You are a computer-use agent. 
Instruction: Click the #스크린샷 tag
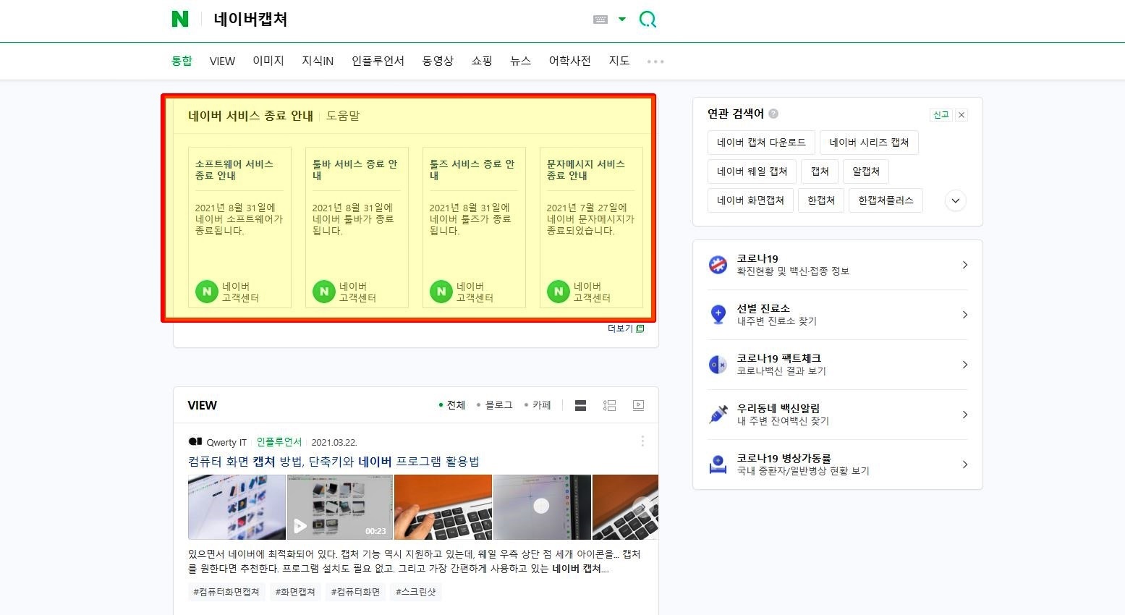[416, 592]
